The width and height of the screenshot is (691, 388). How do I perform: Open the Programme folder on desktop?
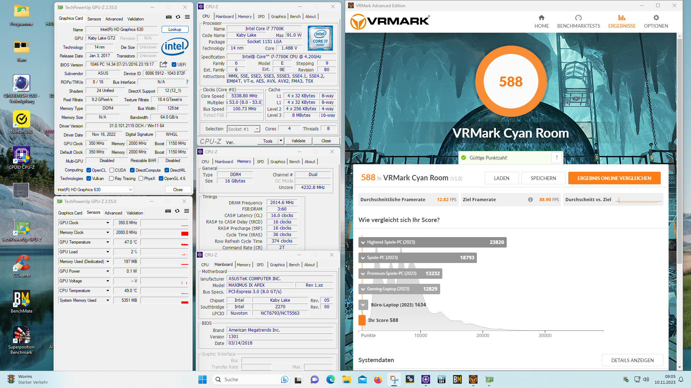point(22,15)
